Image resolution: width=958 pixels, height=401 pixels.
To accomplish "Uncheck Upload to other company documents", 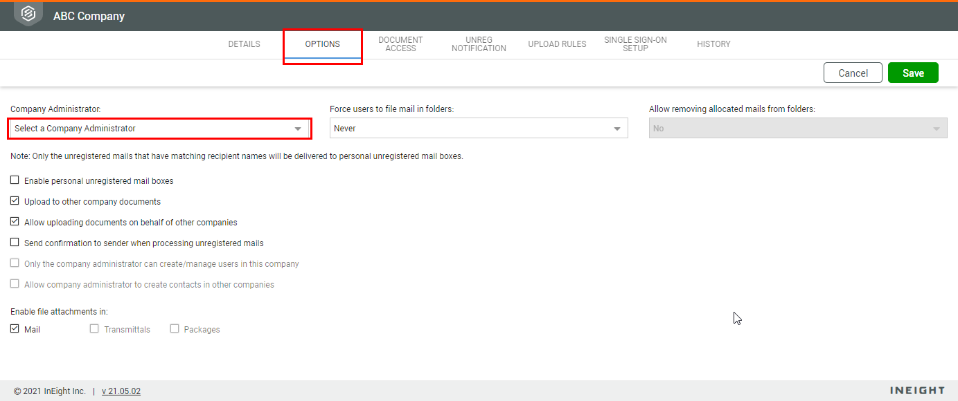I will coord(15,201).
